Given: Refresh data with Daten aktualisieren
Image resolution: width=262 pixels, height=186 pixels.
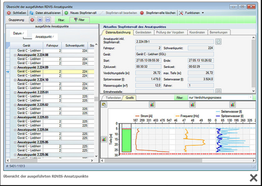Looking at the screenshot, I should [x=45, y=13].
